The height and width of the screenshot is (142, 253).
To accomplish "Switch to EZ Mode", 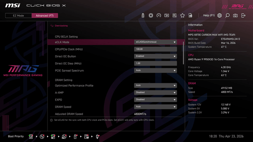I will (19, 16).
